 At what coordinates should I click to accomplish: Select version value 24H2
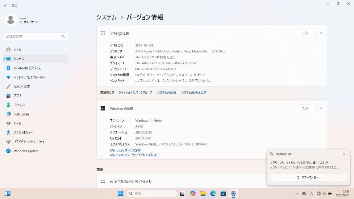[139, 127]
